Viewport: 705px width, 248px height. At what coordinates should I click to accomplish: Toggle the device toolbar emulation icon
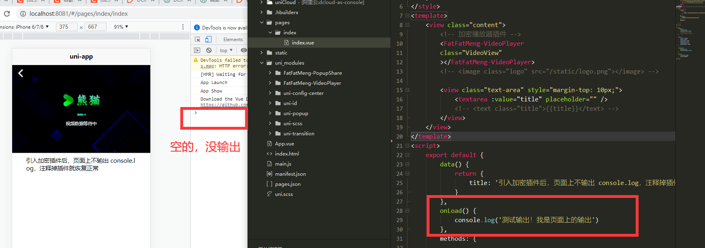(208, 39)
